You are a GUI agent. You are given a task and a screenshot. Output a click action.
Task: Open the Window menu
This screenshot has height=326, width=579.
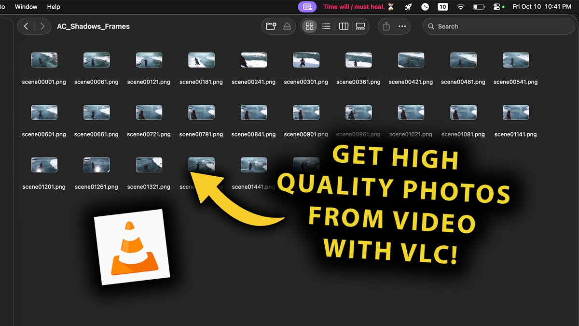click(x=26, y=7)
